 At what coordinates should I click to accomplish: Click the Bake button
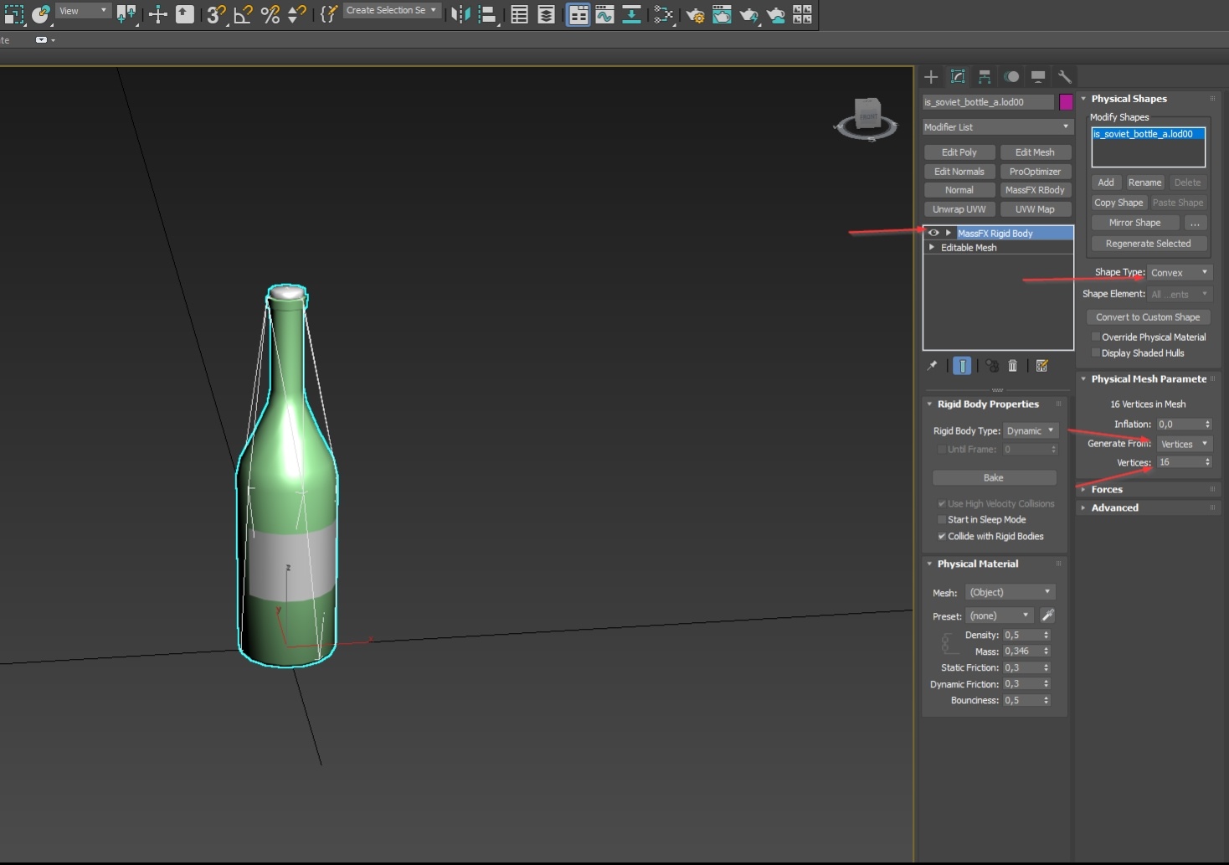point(994,477)
